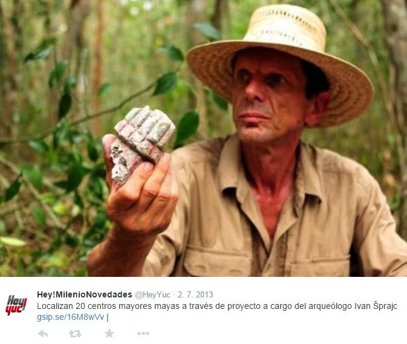Click the HeyYuc profile avatar logo
407x344 pixels.
tap(16, 305)
